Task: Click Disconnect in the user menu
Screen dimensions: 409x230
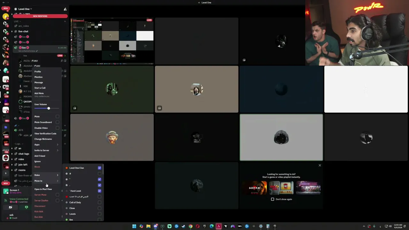Action: click(40, 206)
